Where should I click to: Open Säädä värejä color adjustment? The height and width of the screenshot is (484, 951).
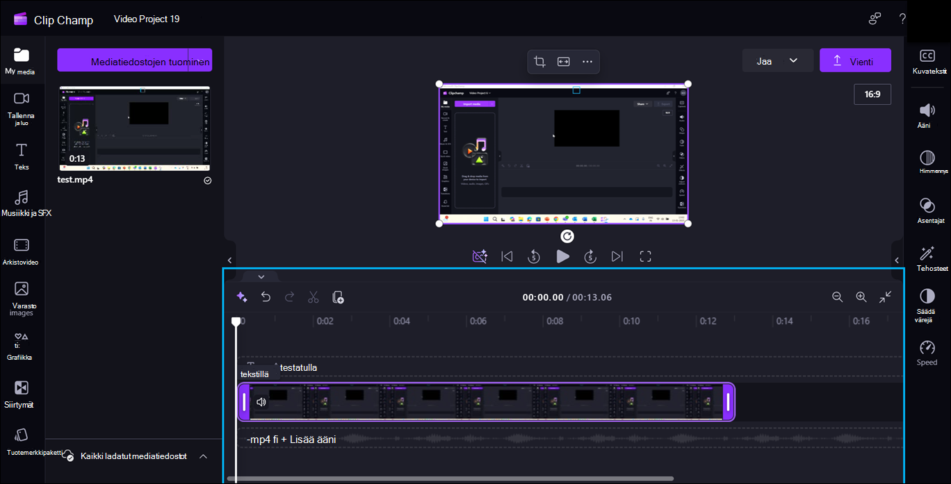point(927,306)
